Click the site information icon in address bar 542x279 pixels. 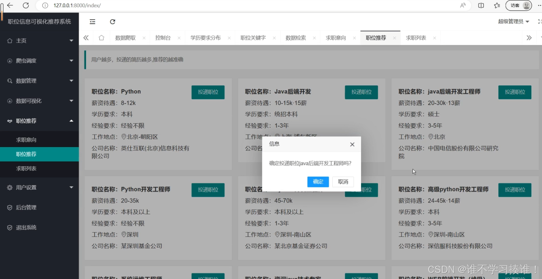45,5
